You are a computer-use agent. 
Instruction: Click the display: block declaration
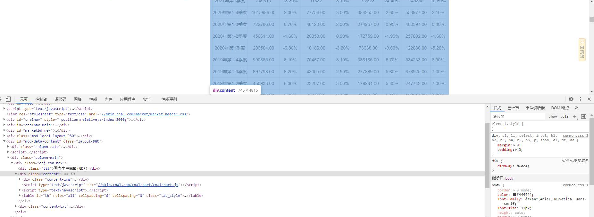pos(513,166)
